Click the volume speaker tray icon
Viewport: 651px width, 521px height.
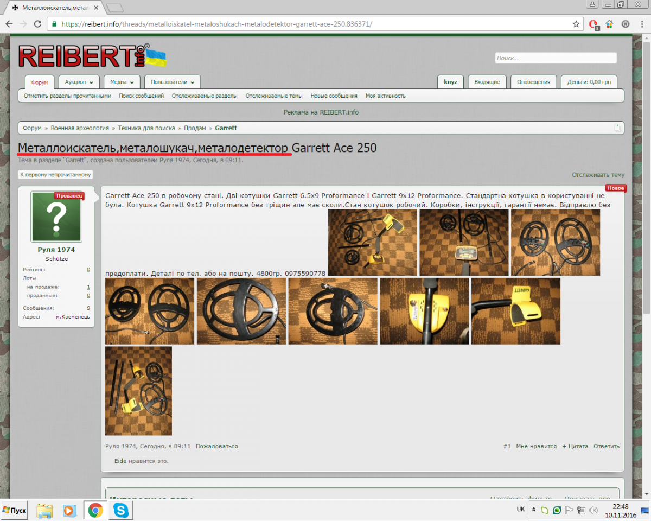[593, 510]
